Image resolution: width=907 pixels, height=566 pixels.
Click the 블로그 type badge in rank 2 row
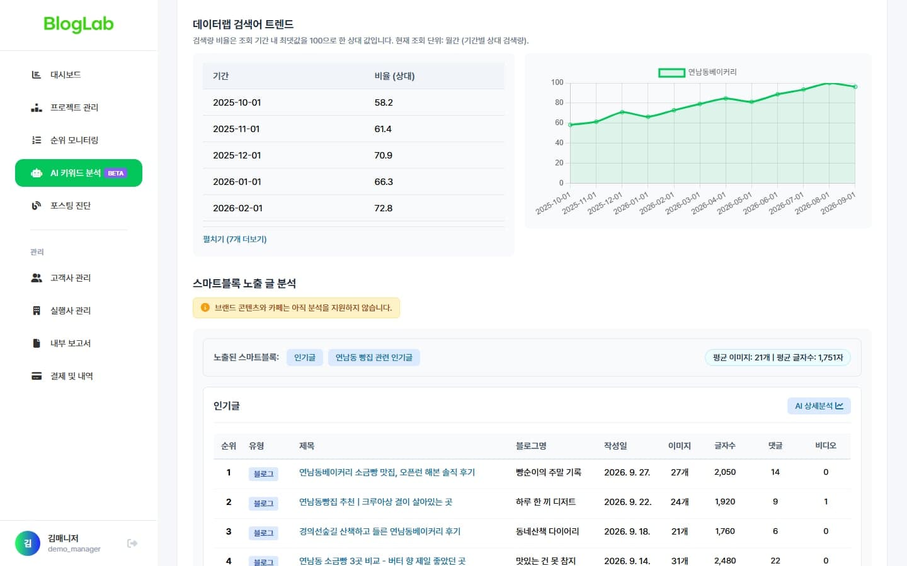263,503
